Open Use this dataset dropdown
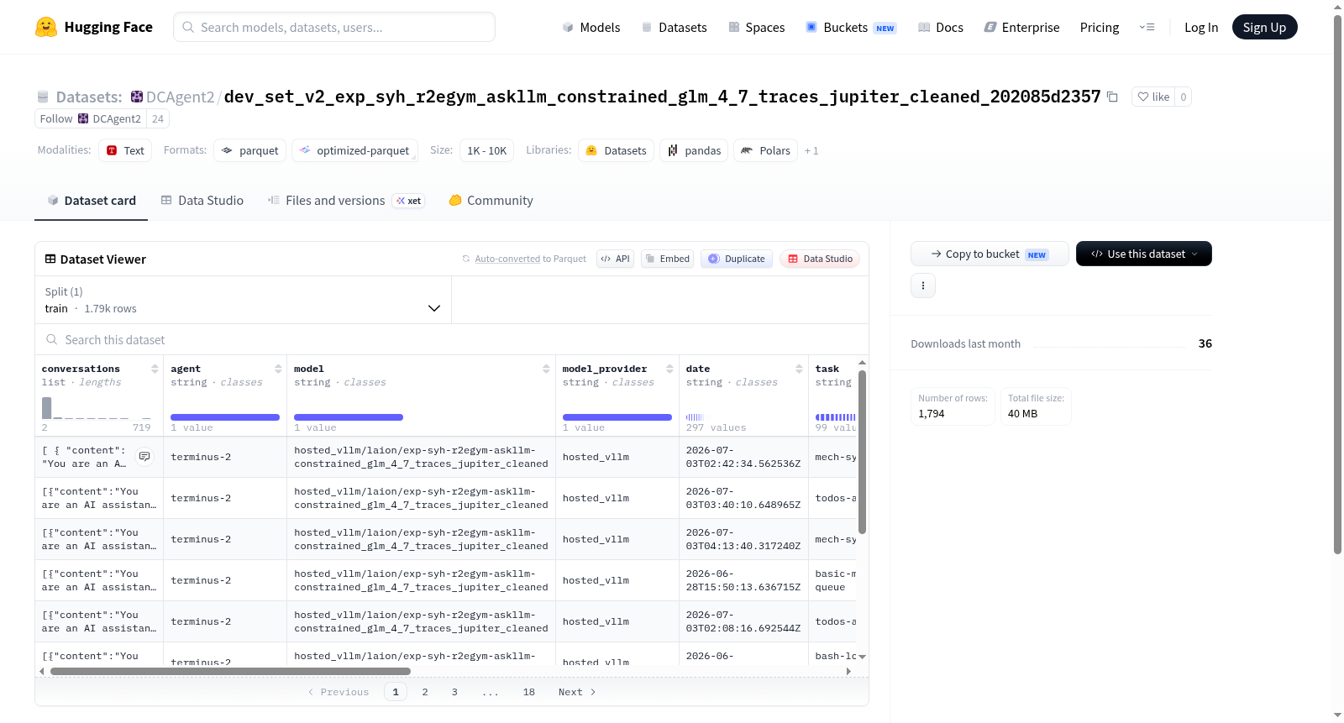The image size is (1344, 723). (x=1143, y=254)
